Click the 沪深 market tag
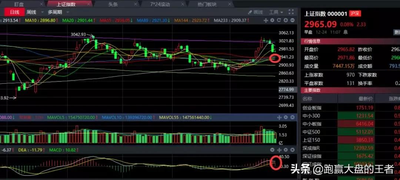 click(355, 14)
